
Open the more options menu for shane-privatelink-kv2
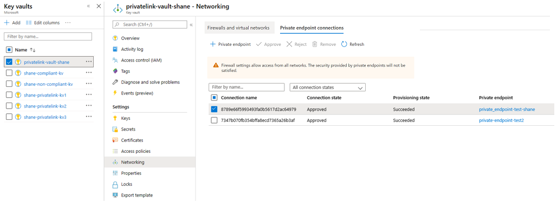point(89,106)
